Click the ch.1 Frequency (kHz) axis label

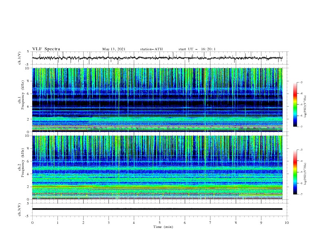22,95
